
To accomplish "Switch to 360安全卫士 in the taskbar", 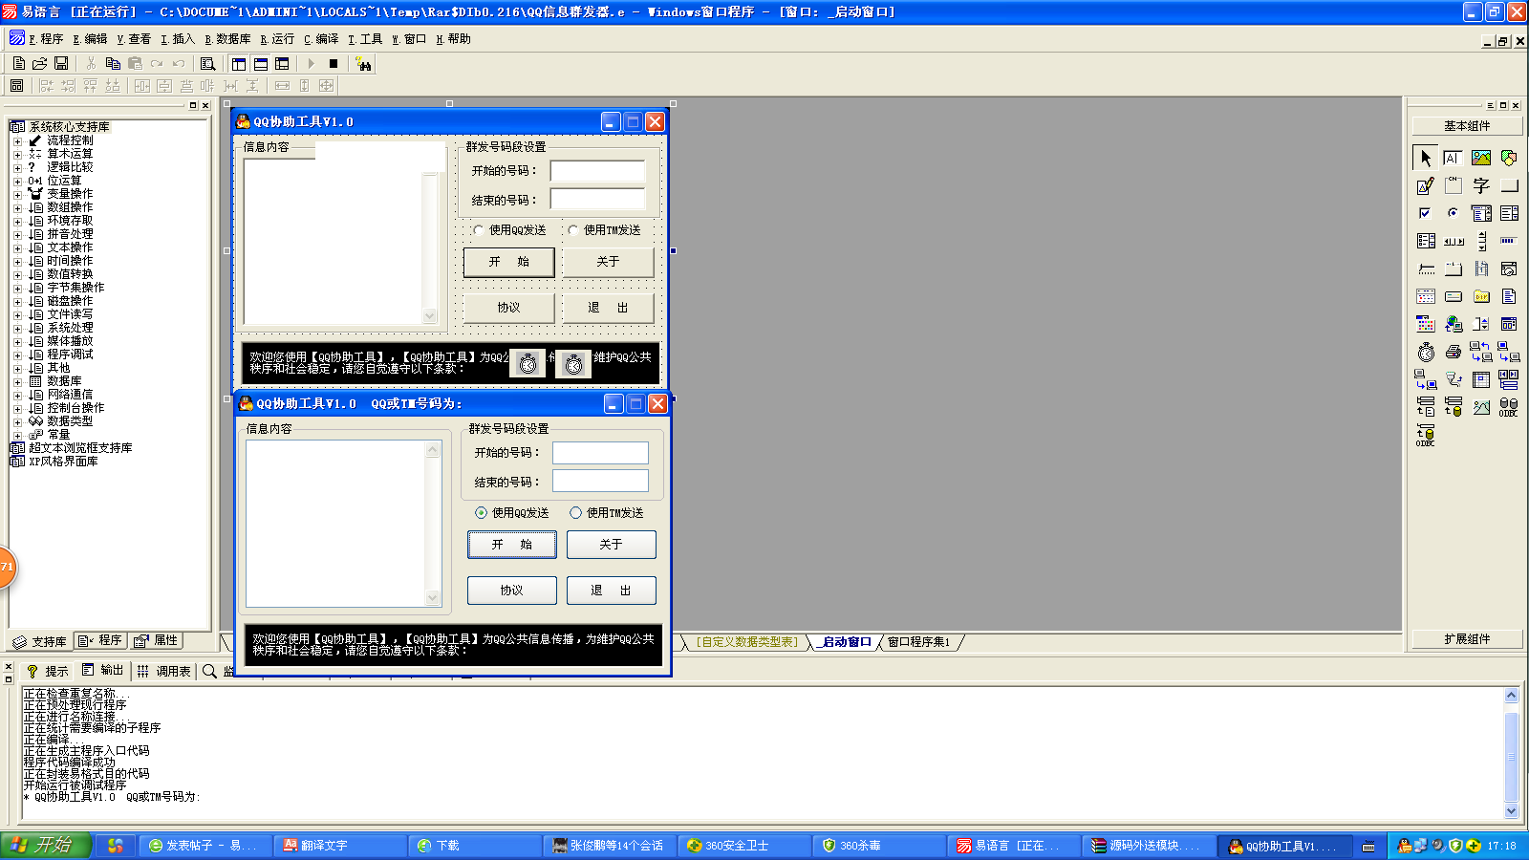I will tap(745, 846).
